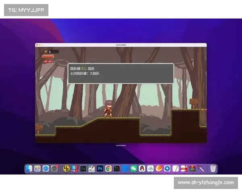
Task: Click the wooden signpost at bottom left
Action: tap(39, 129)
